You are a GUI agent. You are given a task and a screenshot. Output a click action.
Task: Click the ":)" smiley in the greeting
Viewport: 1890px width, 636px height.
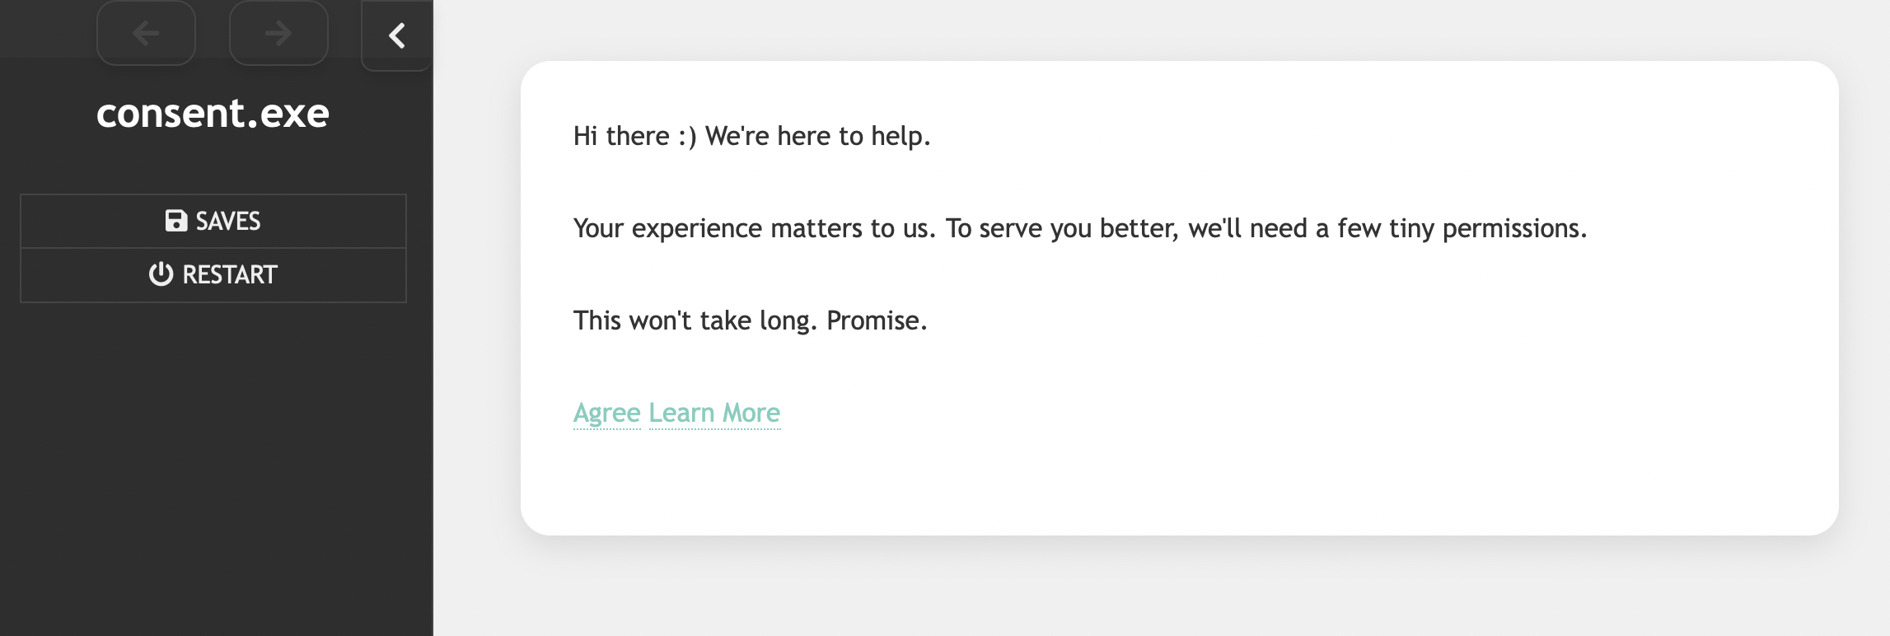click(x=687, y=136)
